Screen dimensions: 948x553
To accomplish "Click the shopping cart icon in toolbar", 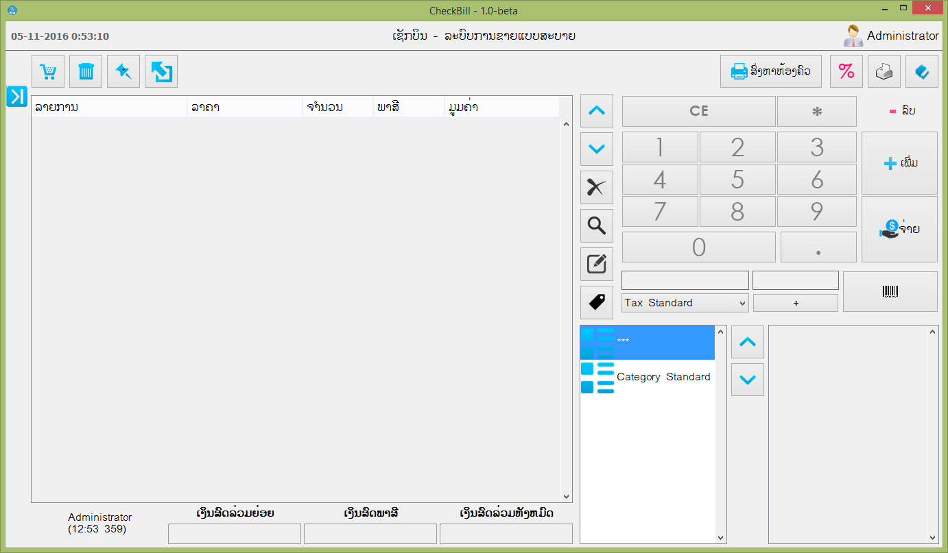I will click(48, 71).
